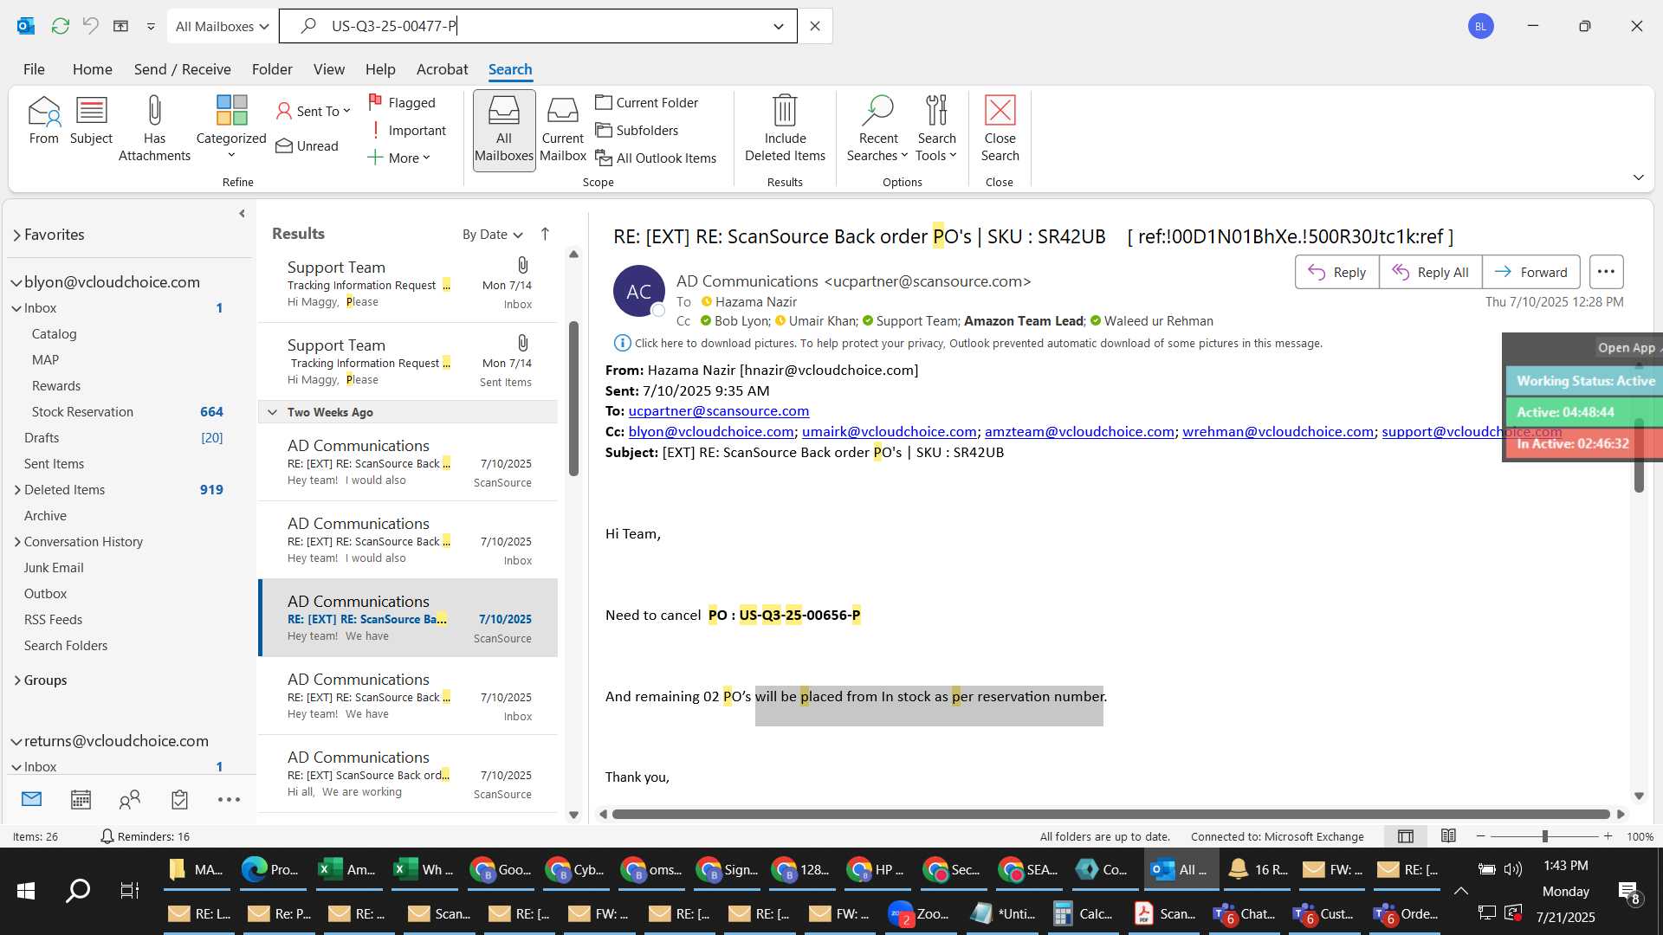Collapse the blyon@vcloudchoice.com mailbox
Viewport: 1663px width, 935px height.
pyautogui.click(x=16, y=282)
